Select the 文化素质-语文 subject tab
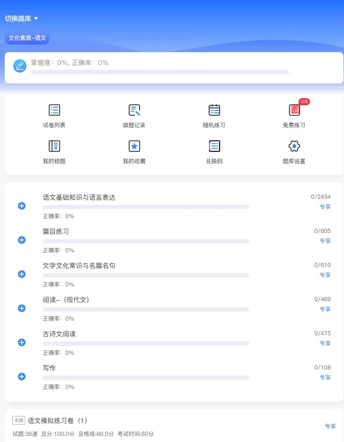This screenshot has height=442, width=344. [x=27, y=38]
